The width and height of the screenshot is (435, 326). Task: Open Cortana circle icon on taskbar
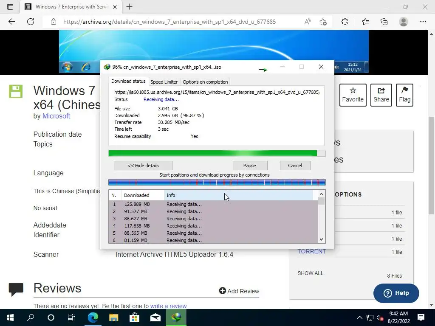point(51,318)
